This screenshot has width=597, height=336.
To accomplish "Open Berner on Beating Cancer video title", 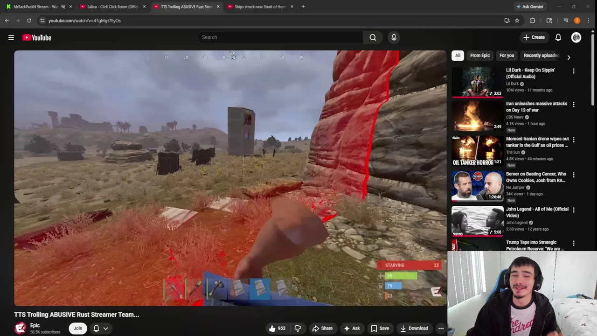I will pyautogui.click(x=536, y=177).
